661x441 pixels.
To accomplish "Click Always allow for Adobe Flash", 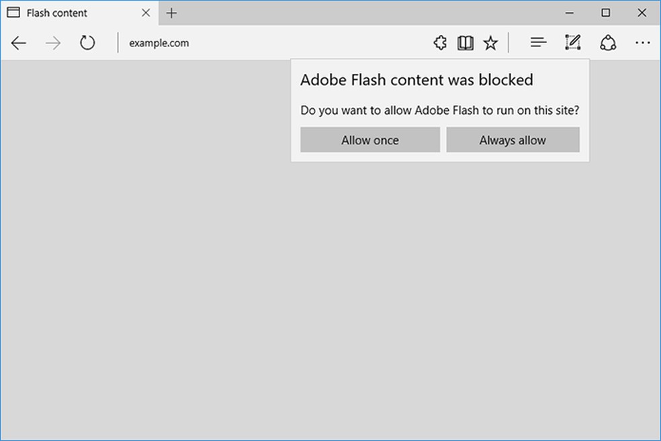I will [x=513, y=140].
